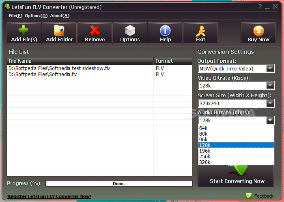Click the red X Remove icon
Screen dimensions: 284x202
point(95,30)
